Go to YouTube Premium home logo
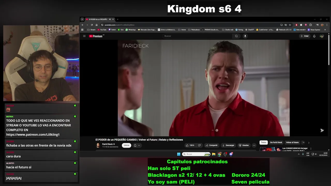This screenshot has height=186, width=331. 96,36
